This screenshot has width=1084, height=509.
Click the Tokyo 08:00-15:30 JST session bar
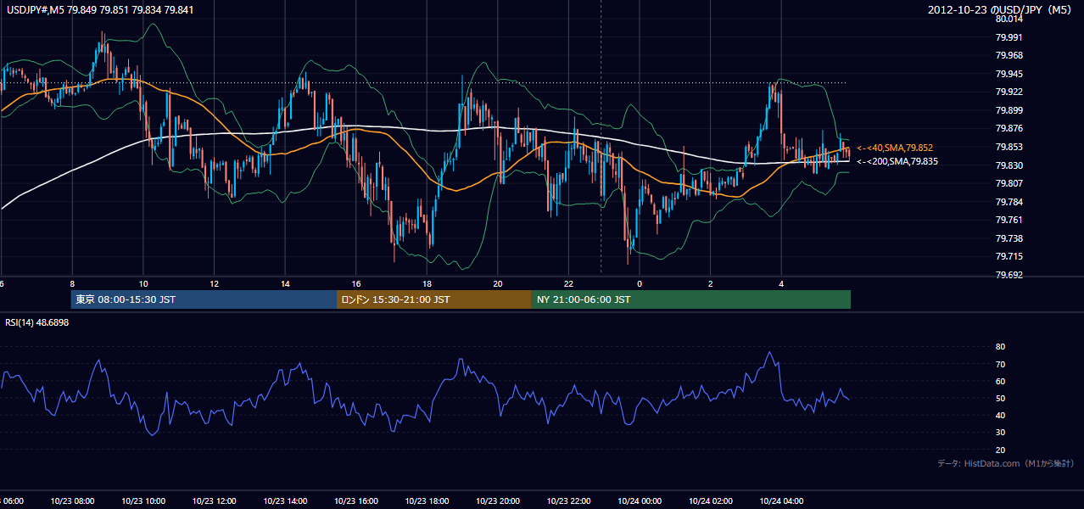click(x=204, y=299)
